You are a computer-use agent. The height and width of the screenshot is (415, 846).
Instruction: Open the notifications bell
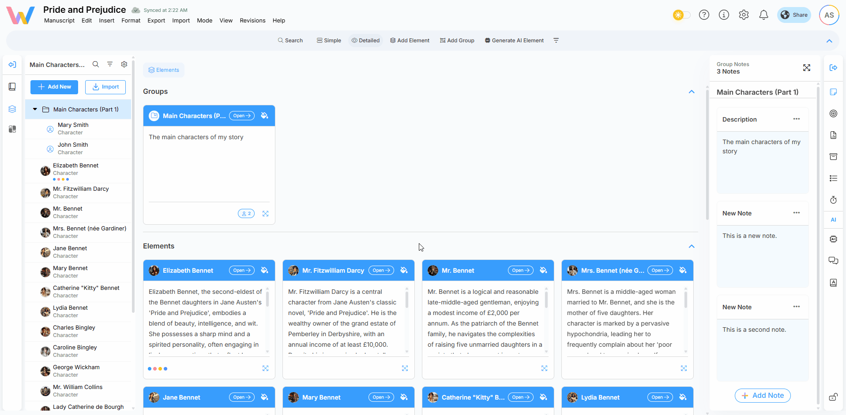(763, 15)
